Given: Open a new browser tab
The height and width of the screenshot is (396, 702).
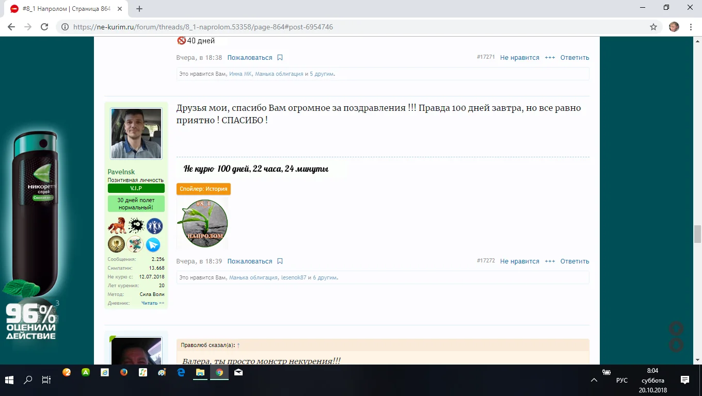Looking at the screenshot, I should pos(139,8).
